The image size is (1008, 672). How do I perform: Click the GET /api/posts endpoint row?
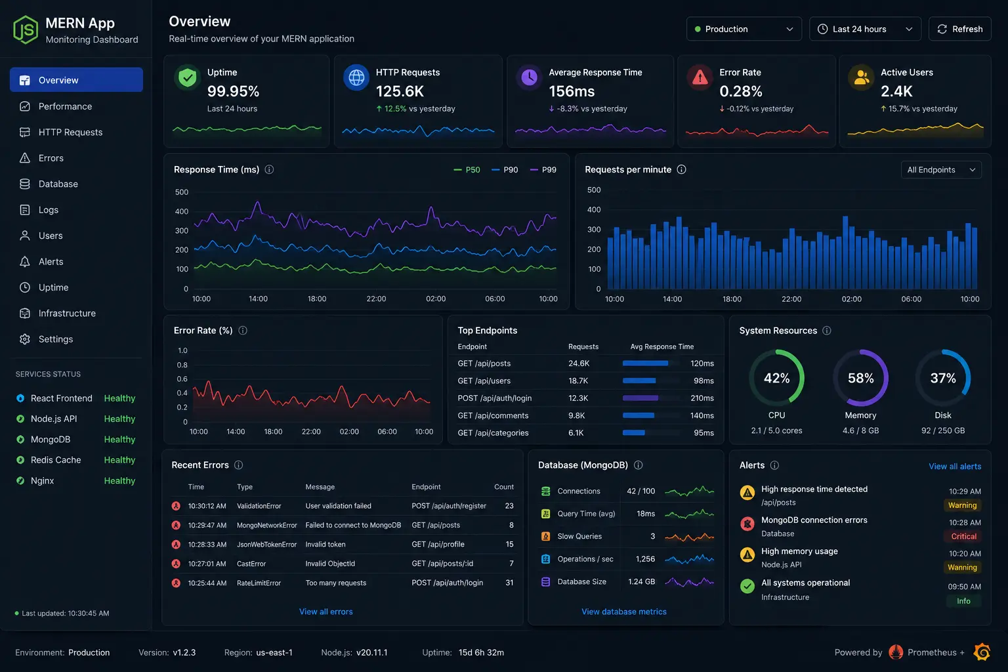coord(586,364)
